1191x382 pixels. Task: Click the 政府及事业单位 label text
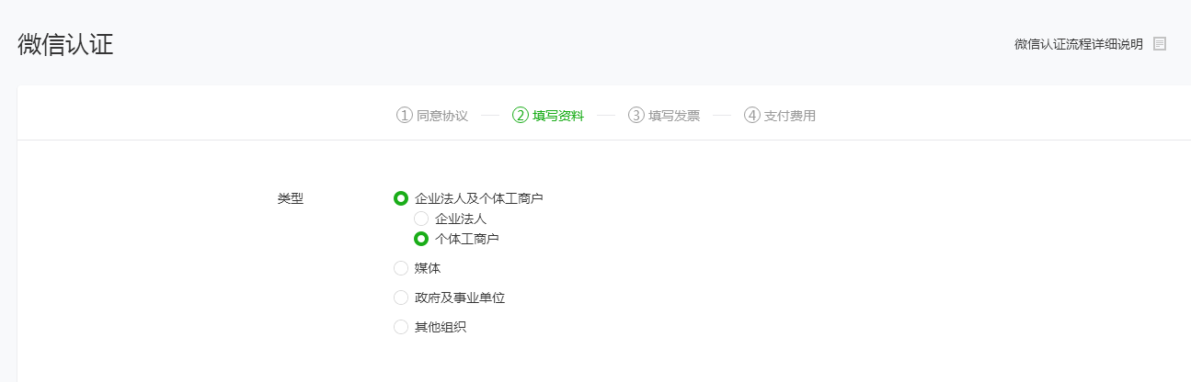(x=460, y=298)
